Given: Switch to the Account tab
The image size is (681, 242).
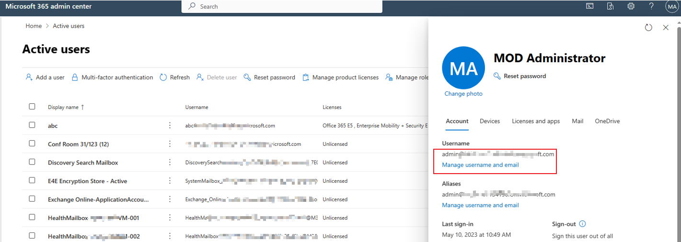Looking at the screenshot, I should [x=457, y=121].
